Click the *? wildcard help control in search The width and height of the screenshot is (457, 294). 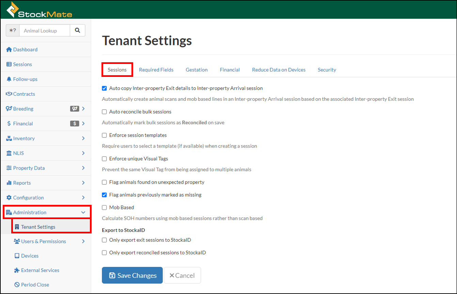point(13,30)
